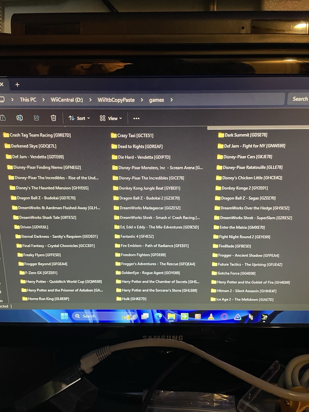Expand chevron after This PC

pyautogui.click(x=44, y=100)
